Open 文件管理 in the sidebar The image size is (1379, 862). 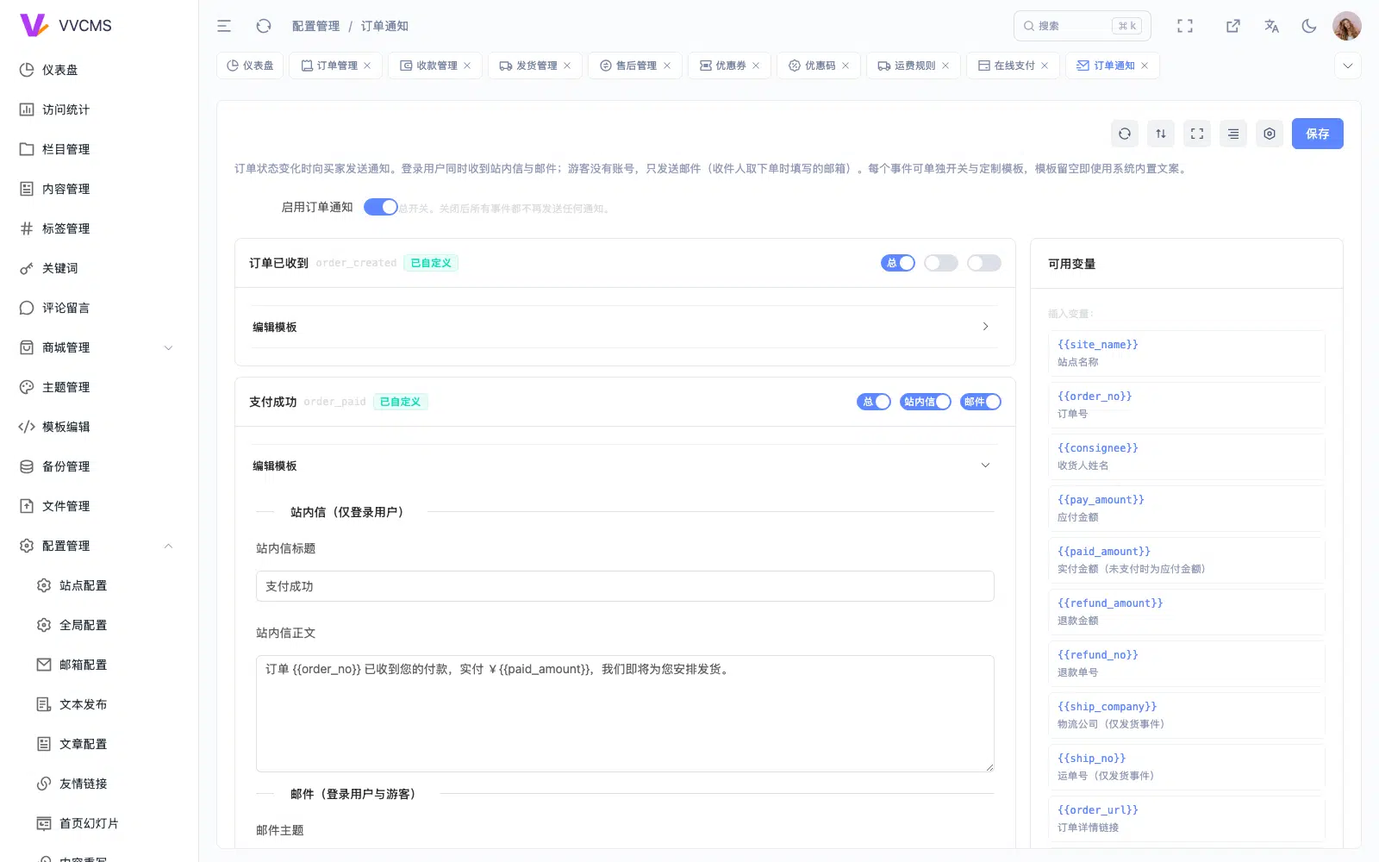click(x=99, y=506)
